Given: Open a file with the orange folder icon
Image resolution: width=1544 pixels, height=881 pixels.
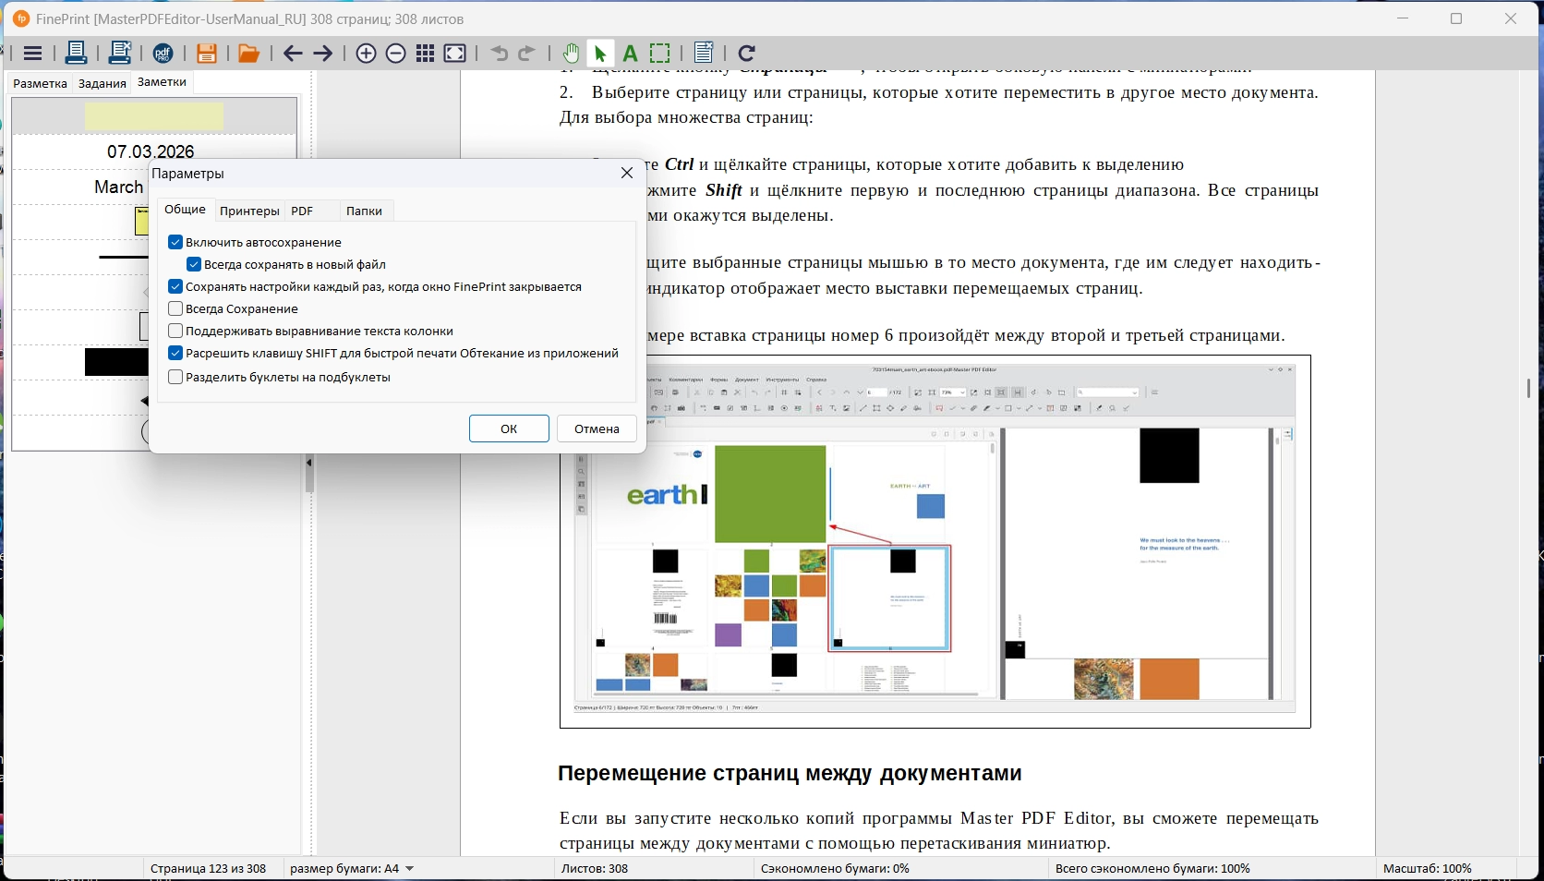Looking at the screenshot, I should click(x=248, y=54).
